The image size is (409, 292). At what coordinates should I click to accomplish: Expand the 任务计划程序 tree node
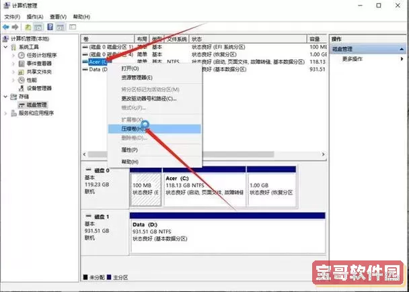tap(13, 55)
